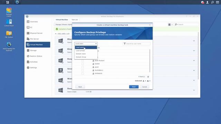Choose Domain Group in the dropdown list
The width and height of the screenshot is (221, 124).
tap(86, 57)
